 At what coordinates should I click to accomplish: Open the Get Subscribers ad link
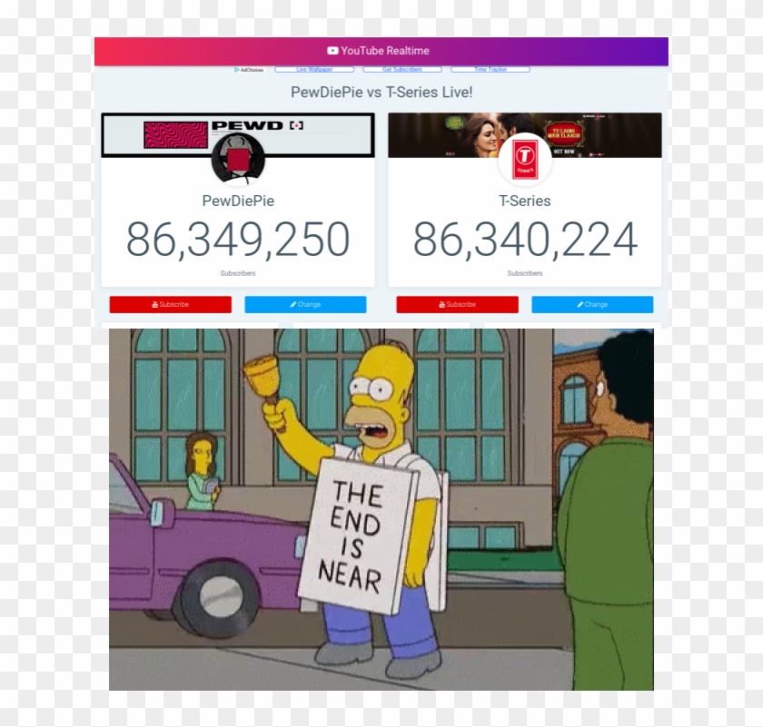pos(402,70)
